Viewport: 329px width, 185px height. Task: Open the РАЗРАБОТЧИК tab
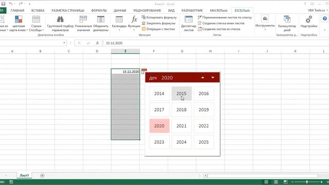(x=192, y=10)
